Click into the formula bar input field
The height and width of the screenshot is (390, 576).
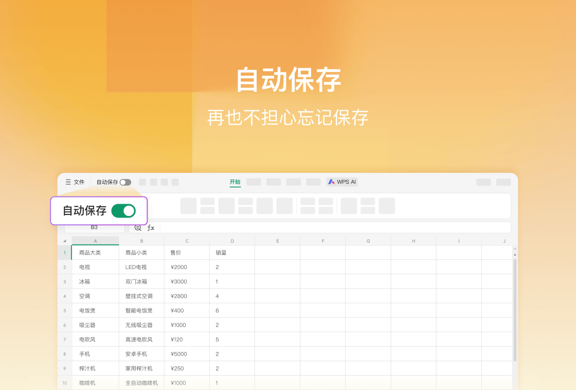(x=334, y=227)
